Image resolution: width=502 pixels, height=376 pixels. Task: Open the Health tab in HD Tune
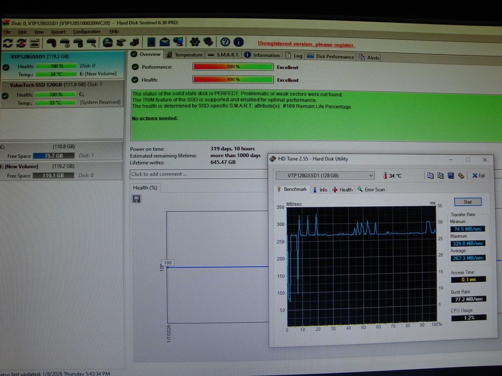tap(342, 190)
